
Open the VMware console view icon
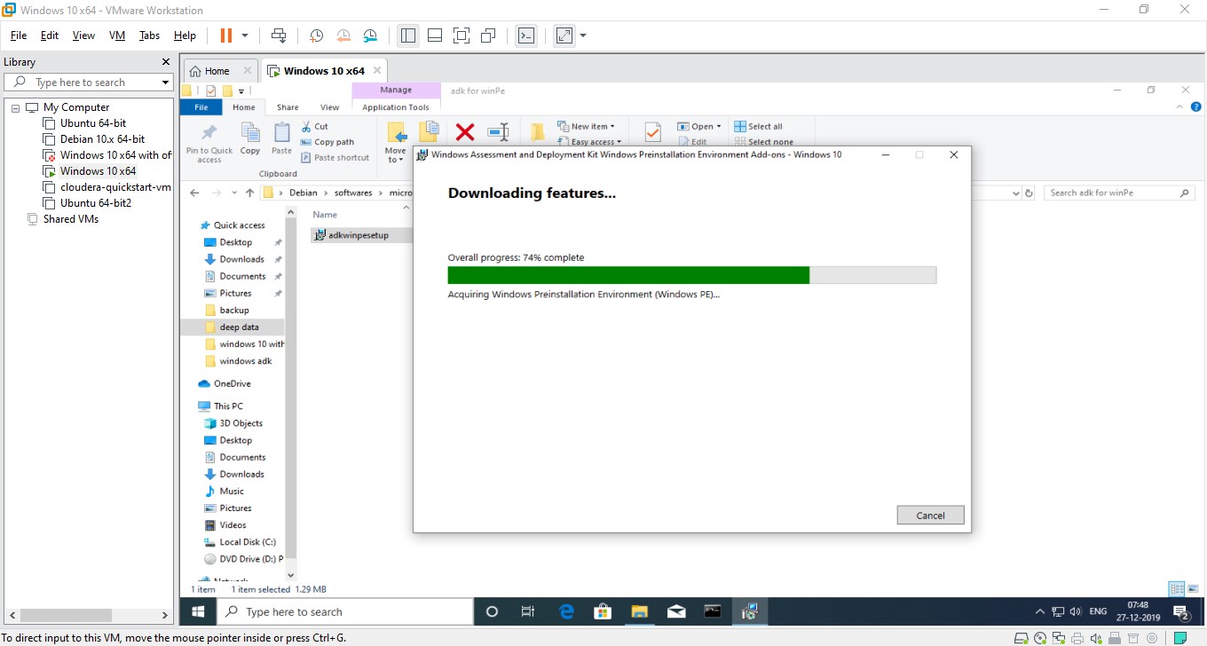click(x=526, y=35)
